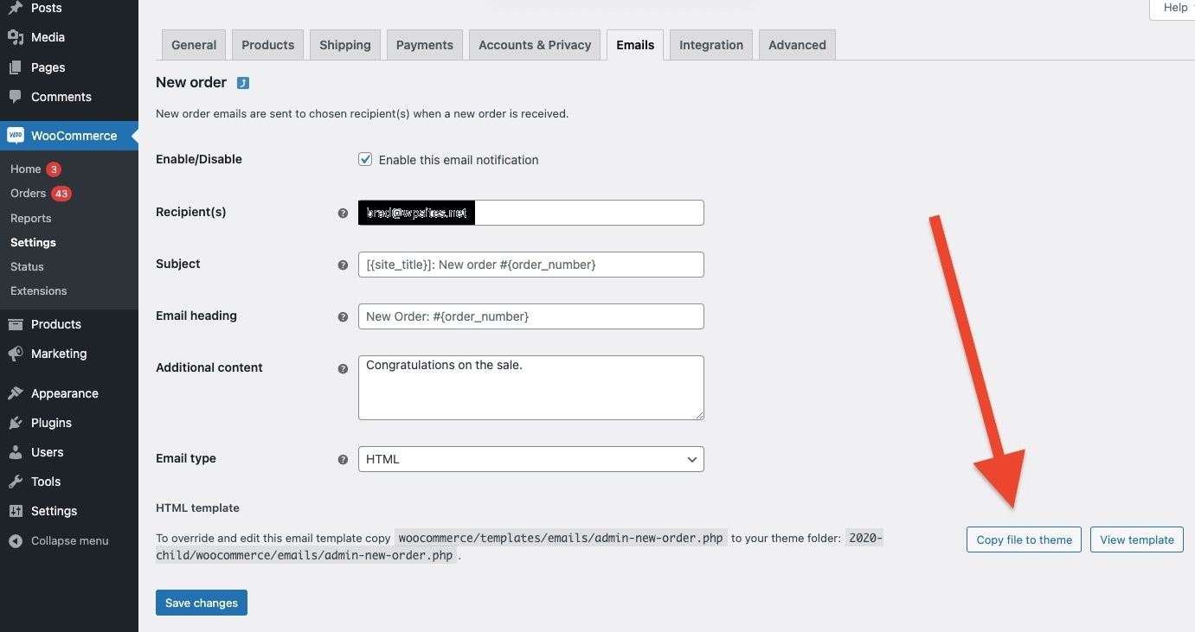Open the Email type dropdown
The image size is (1195, 632).
point(530,459)
